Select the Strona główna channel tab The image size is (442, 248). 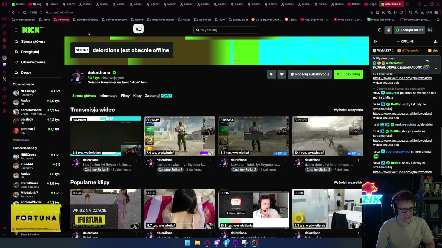pos(84,96)
